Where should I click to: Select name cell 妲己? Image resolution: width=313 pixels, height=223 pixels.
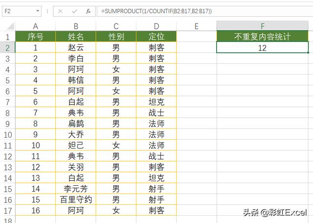pos(76,145)
